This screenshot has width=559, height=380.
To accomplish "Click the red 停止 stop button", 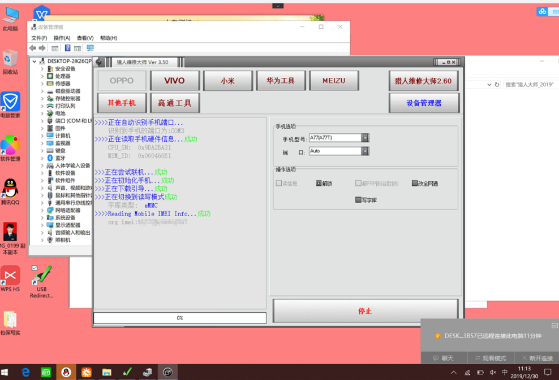I will click(x=365, y=311).
